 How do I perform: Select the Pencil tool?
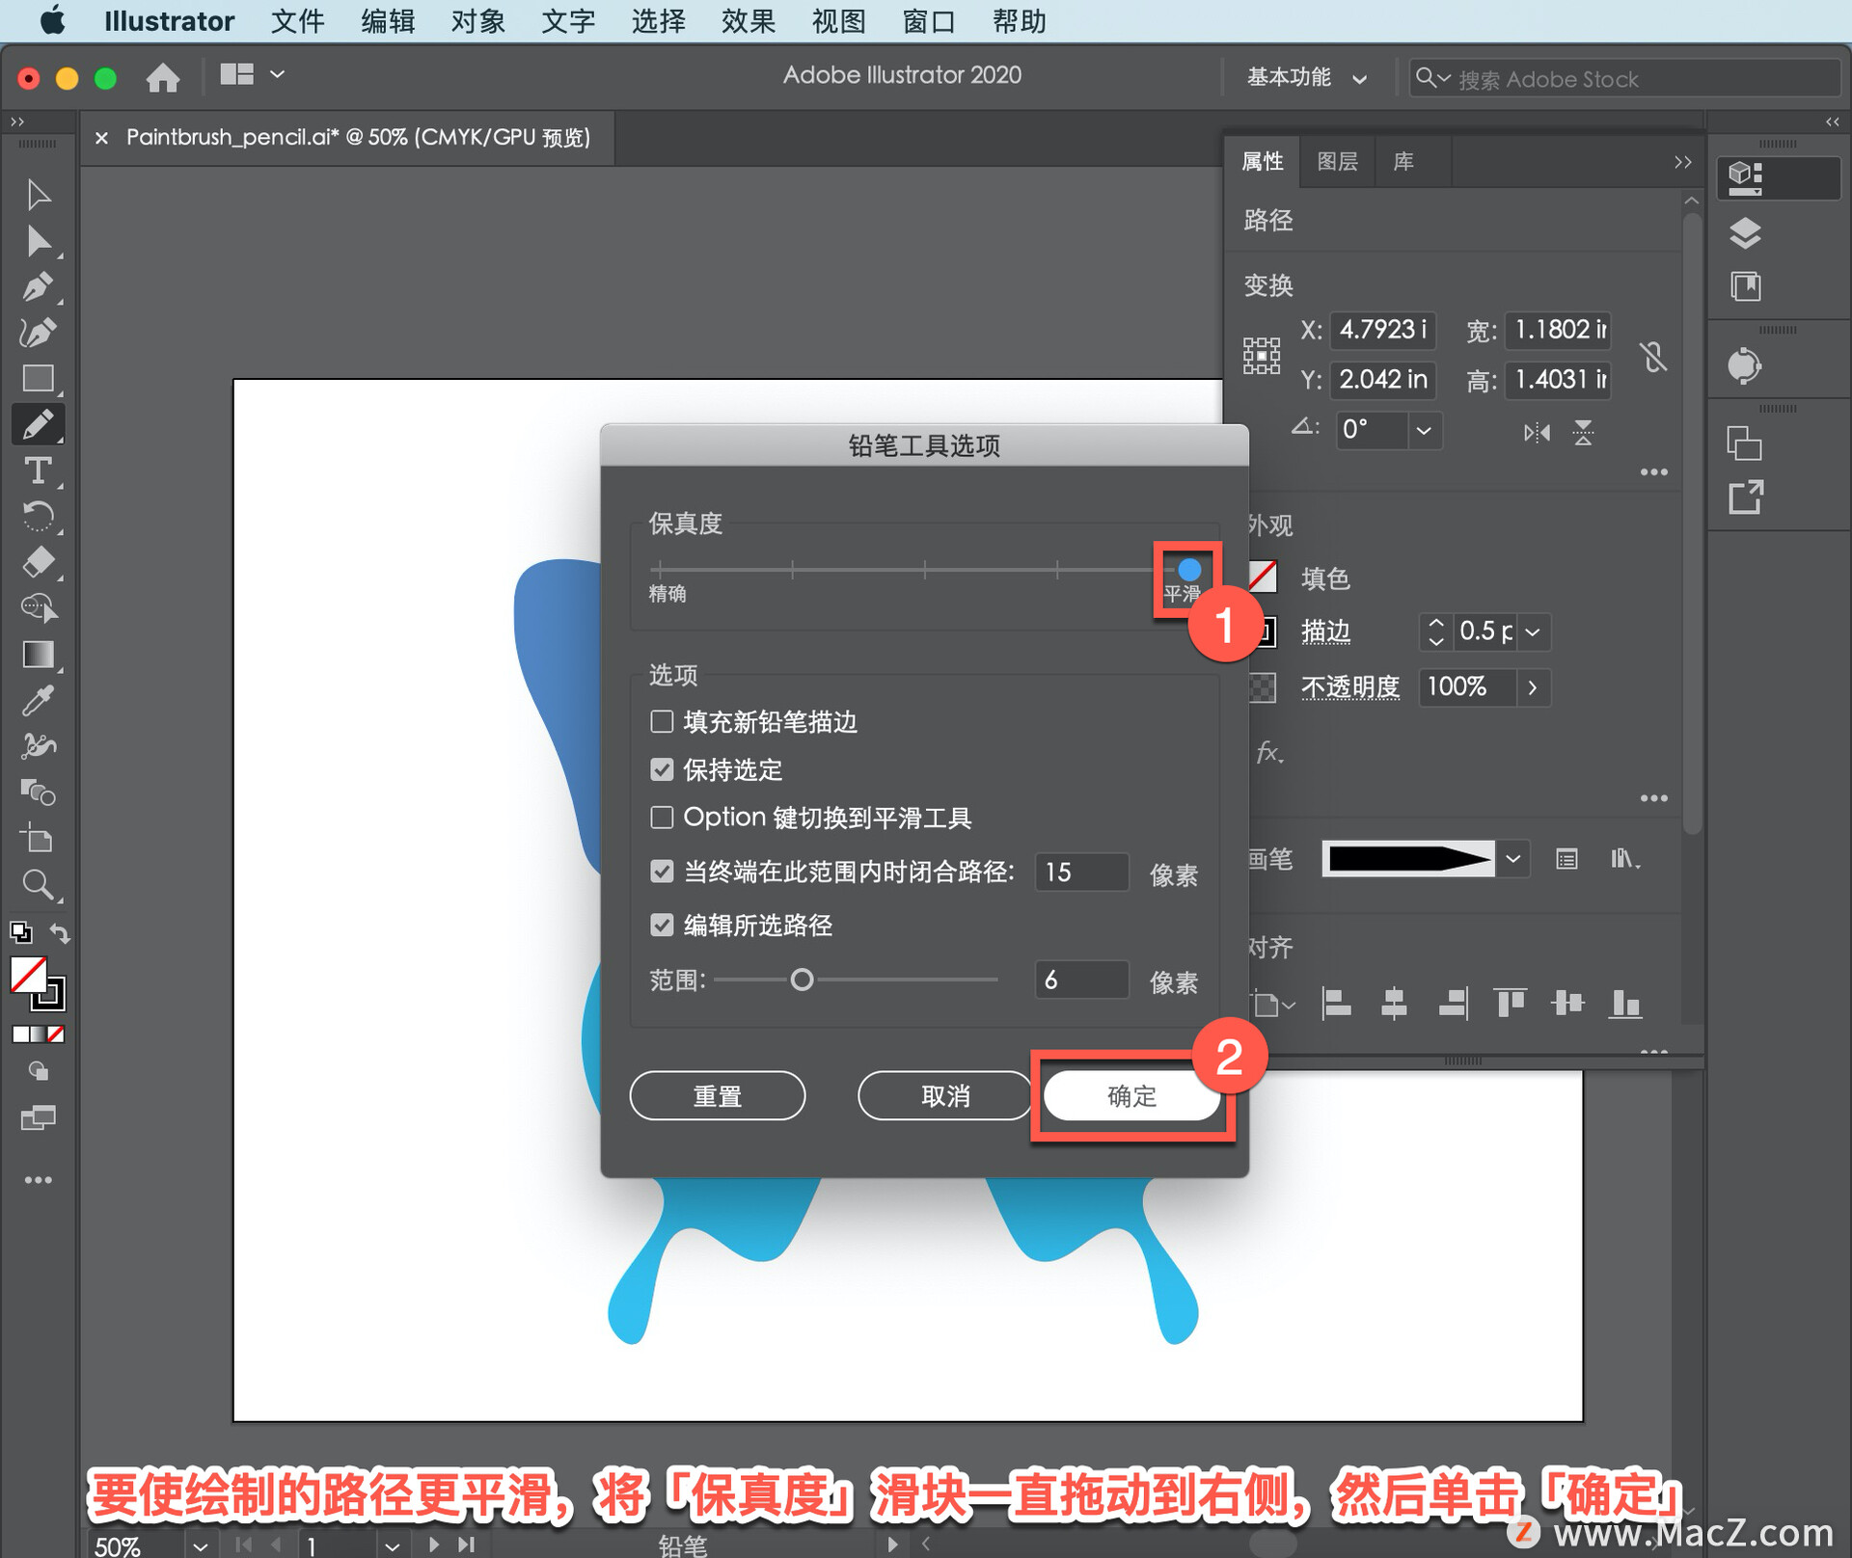pyautogui.click(x=38, y=424)
